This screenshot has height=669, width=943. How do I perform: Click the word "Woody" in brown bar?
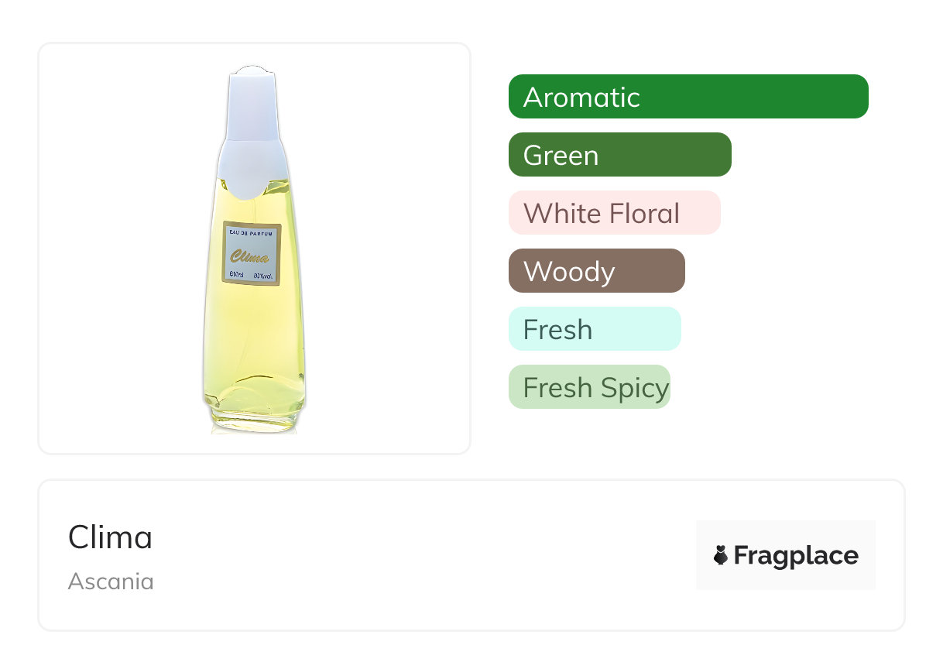click(569, 271)
